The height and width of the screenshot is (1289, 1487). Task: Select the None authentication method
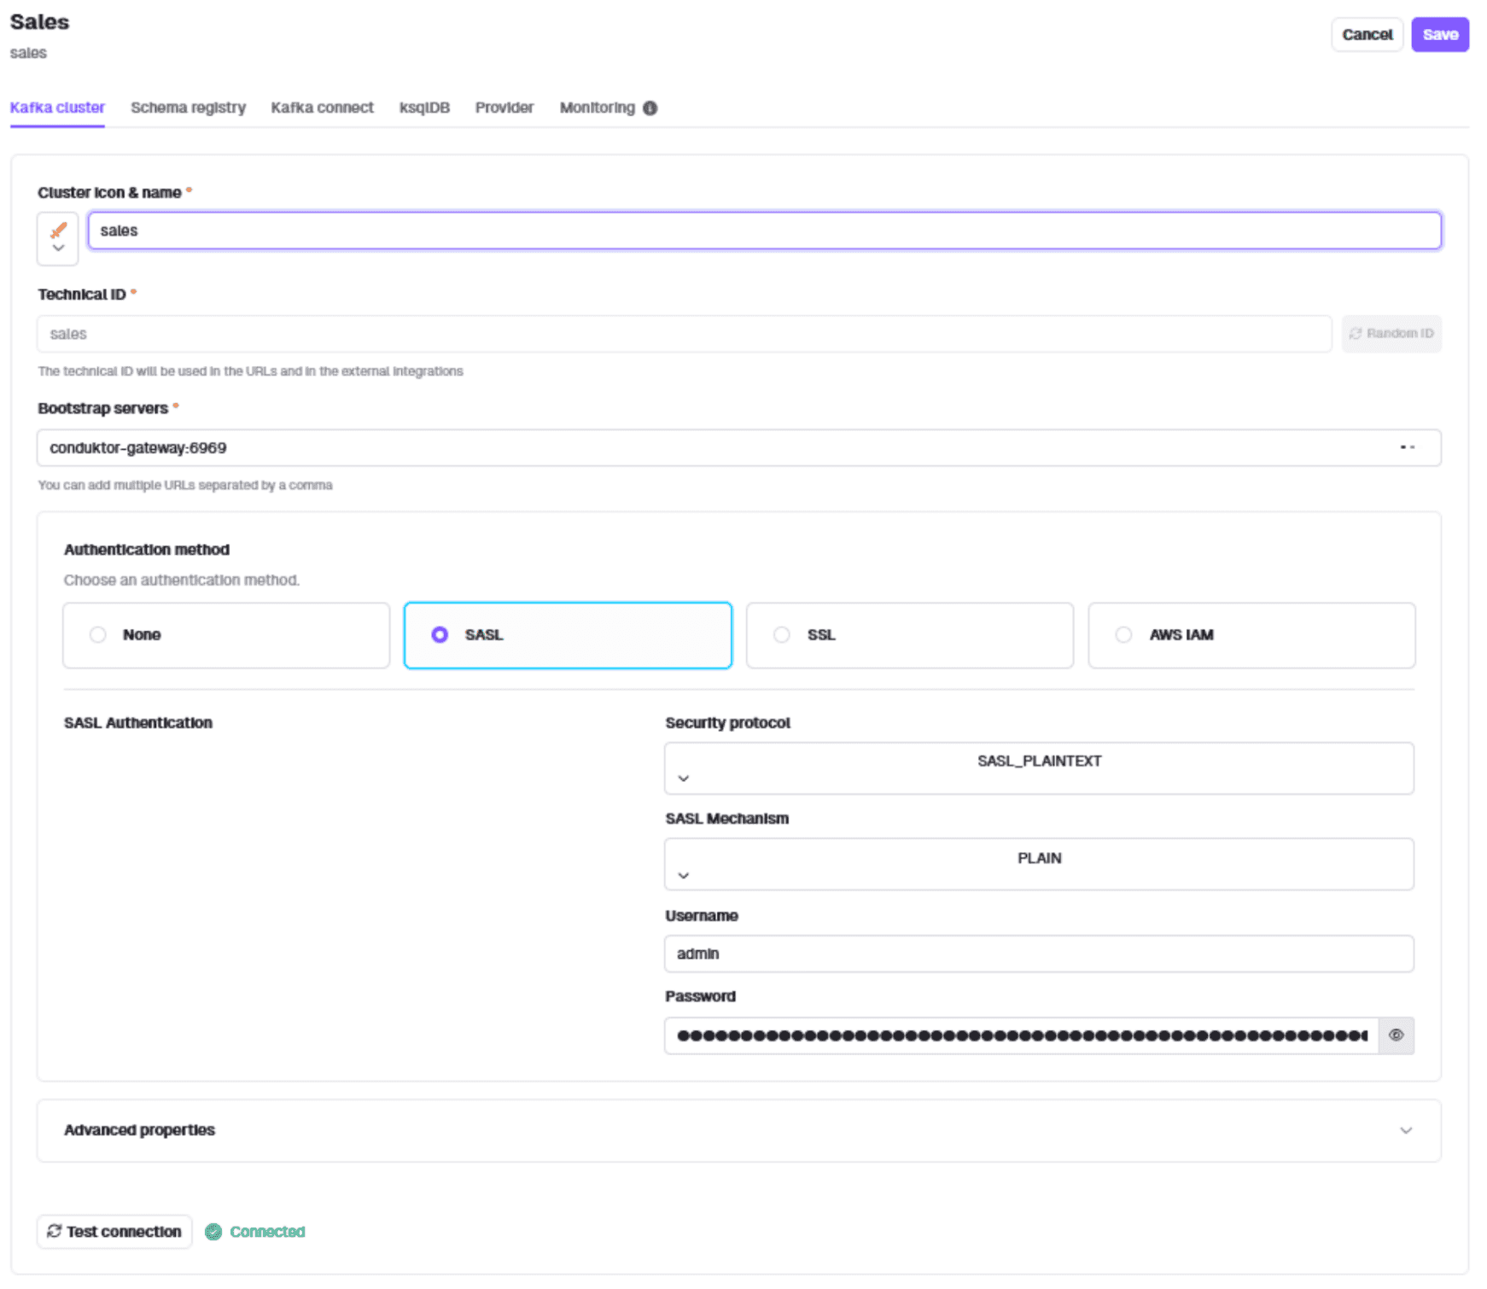(x=98, y=635)
